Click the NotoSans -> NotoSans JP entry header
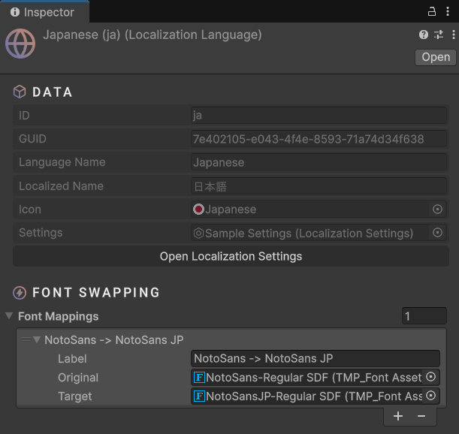Viewport: 459px width, 434px height. click(x=114, y=340)
